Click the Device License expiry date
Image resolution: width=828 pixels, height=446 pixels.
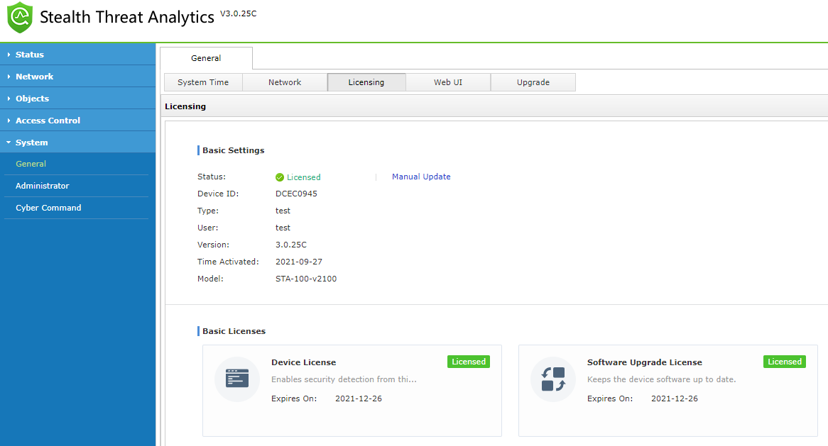359,398
